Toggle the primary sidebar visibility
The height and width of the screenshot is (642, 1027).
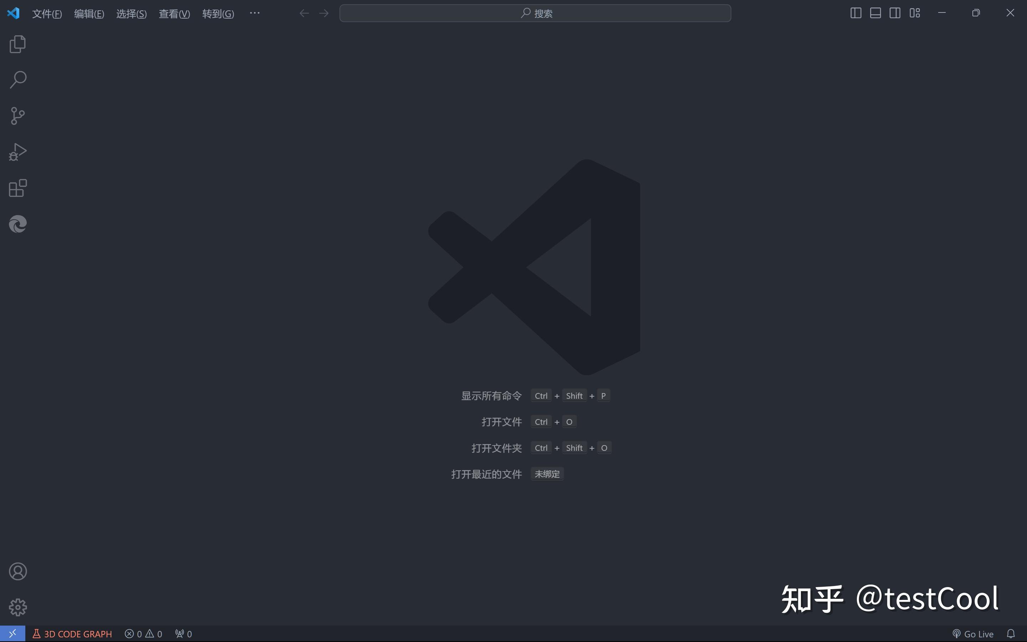[x=855, y=13]
